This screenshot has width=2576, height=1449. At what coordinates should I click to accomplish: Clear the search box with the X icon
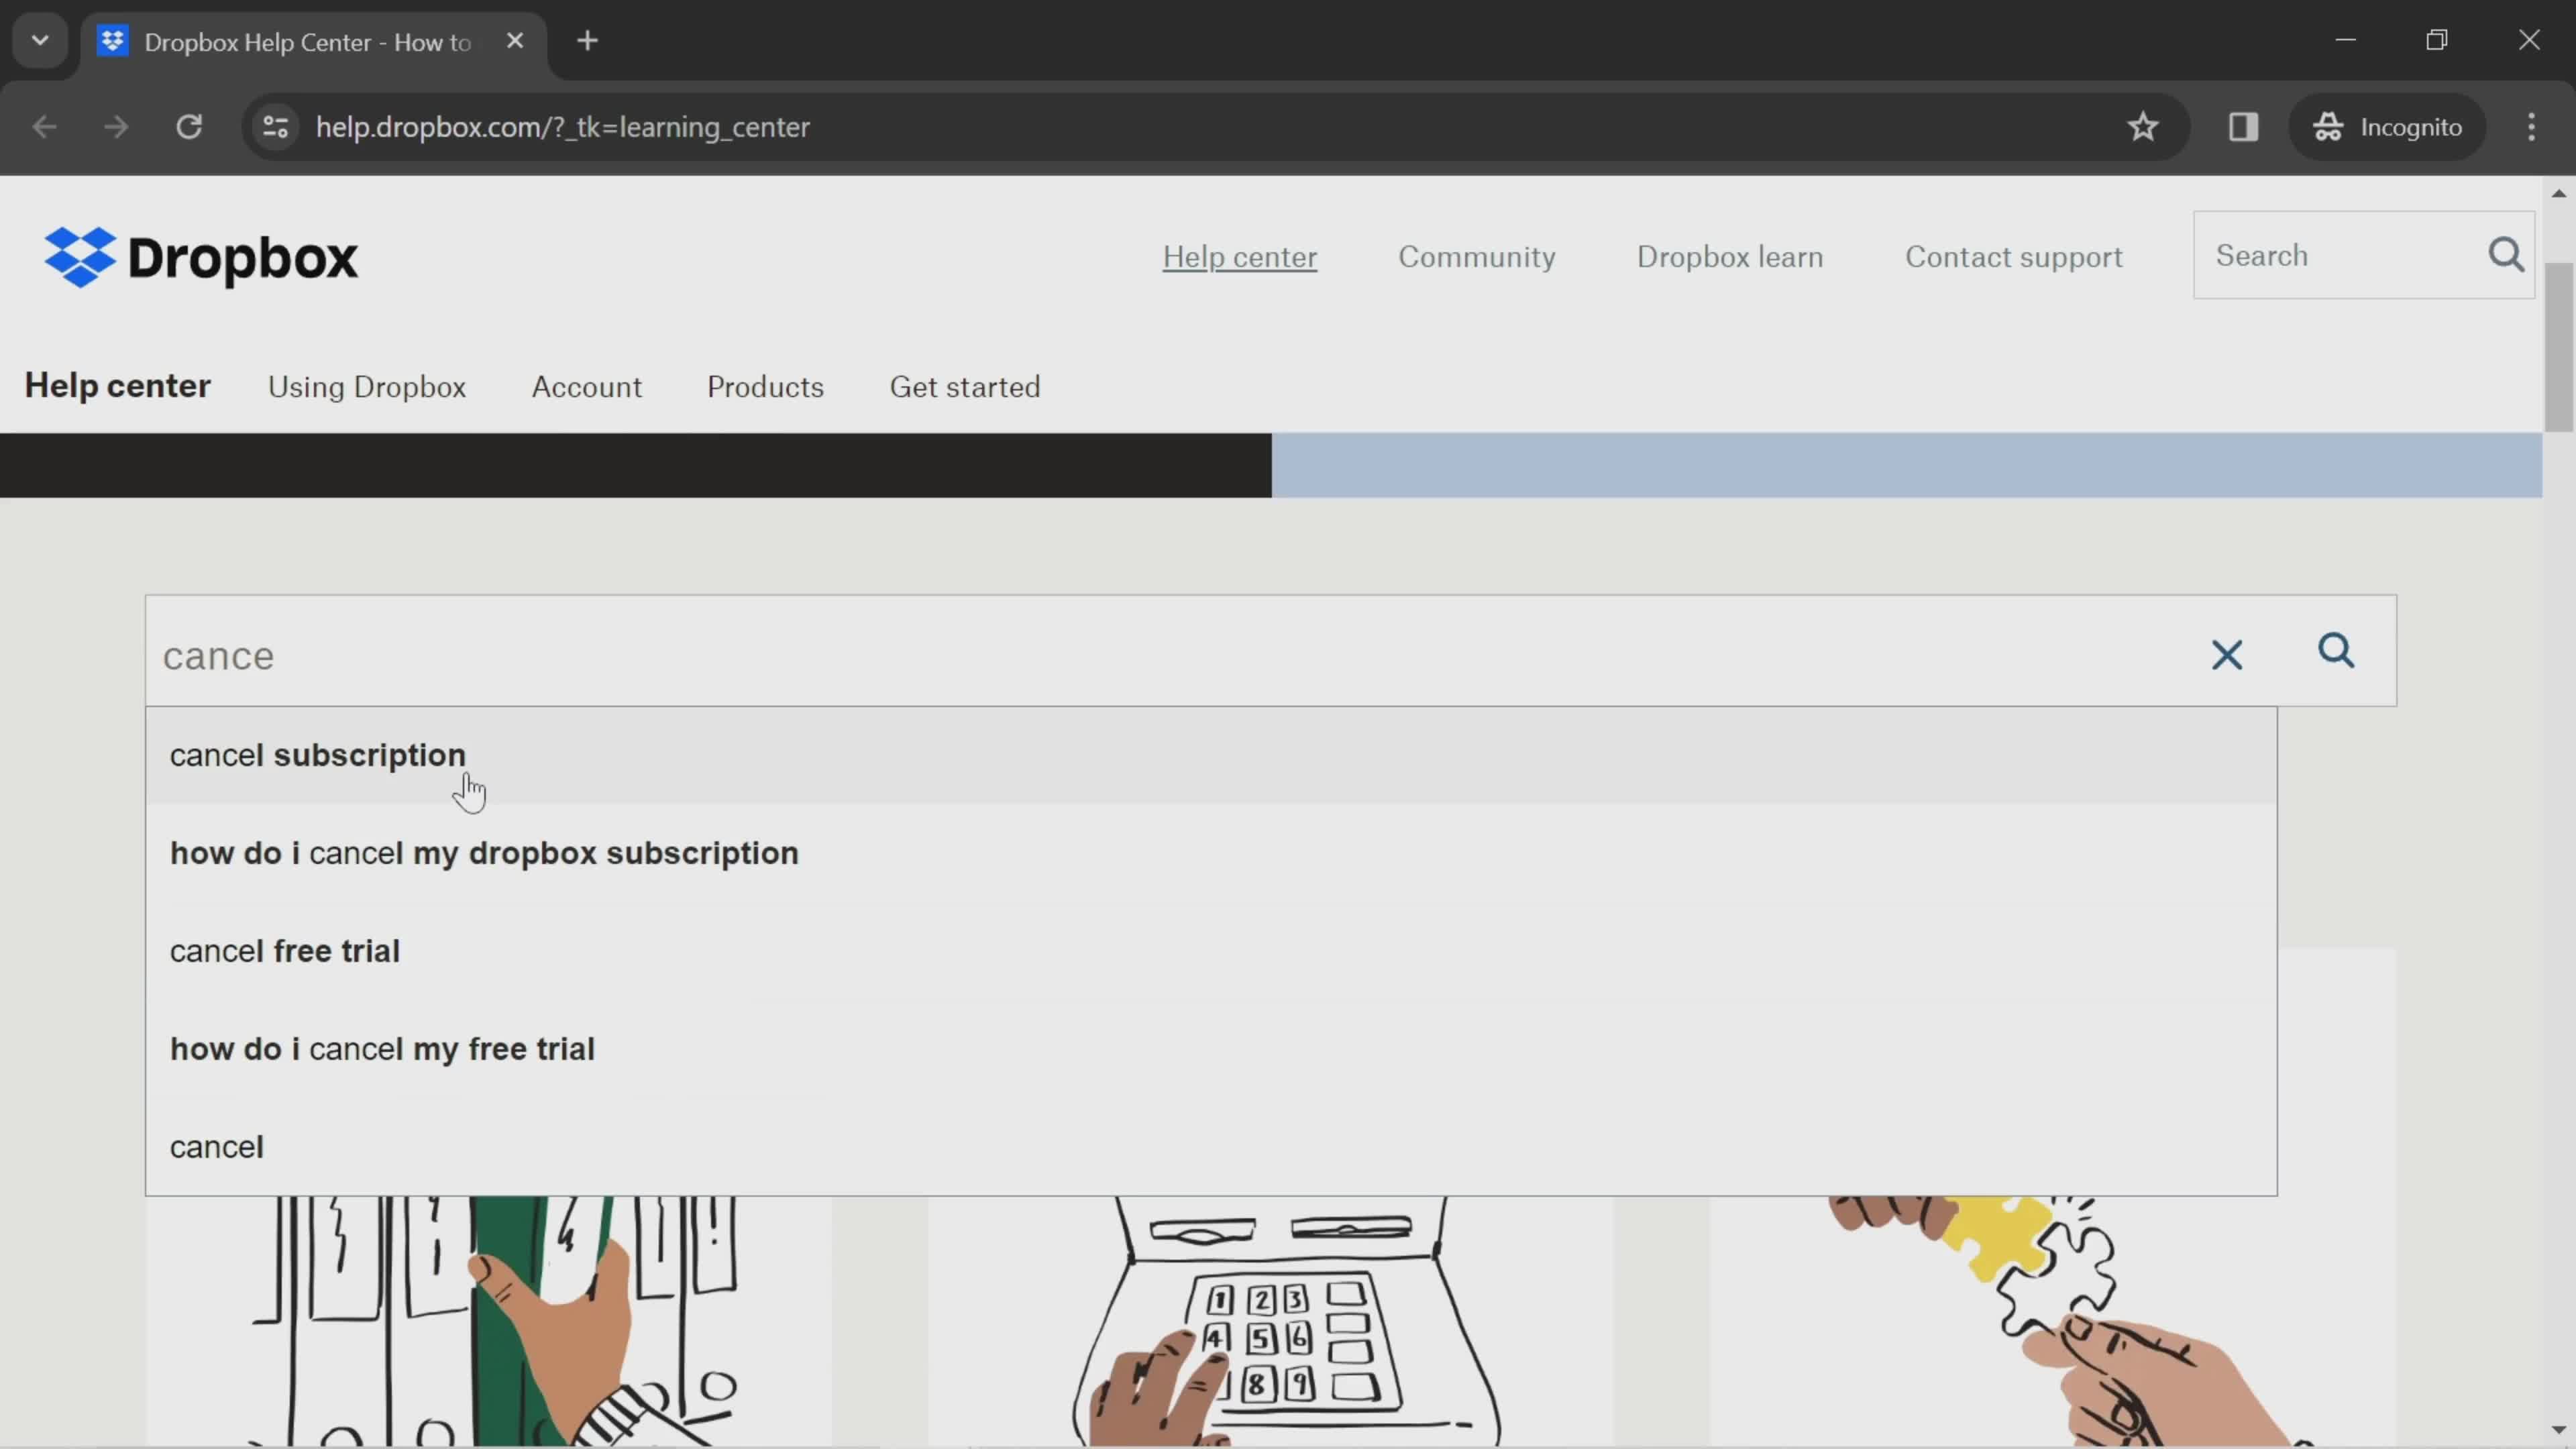coord(2226,655)
